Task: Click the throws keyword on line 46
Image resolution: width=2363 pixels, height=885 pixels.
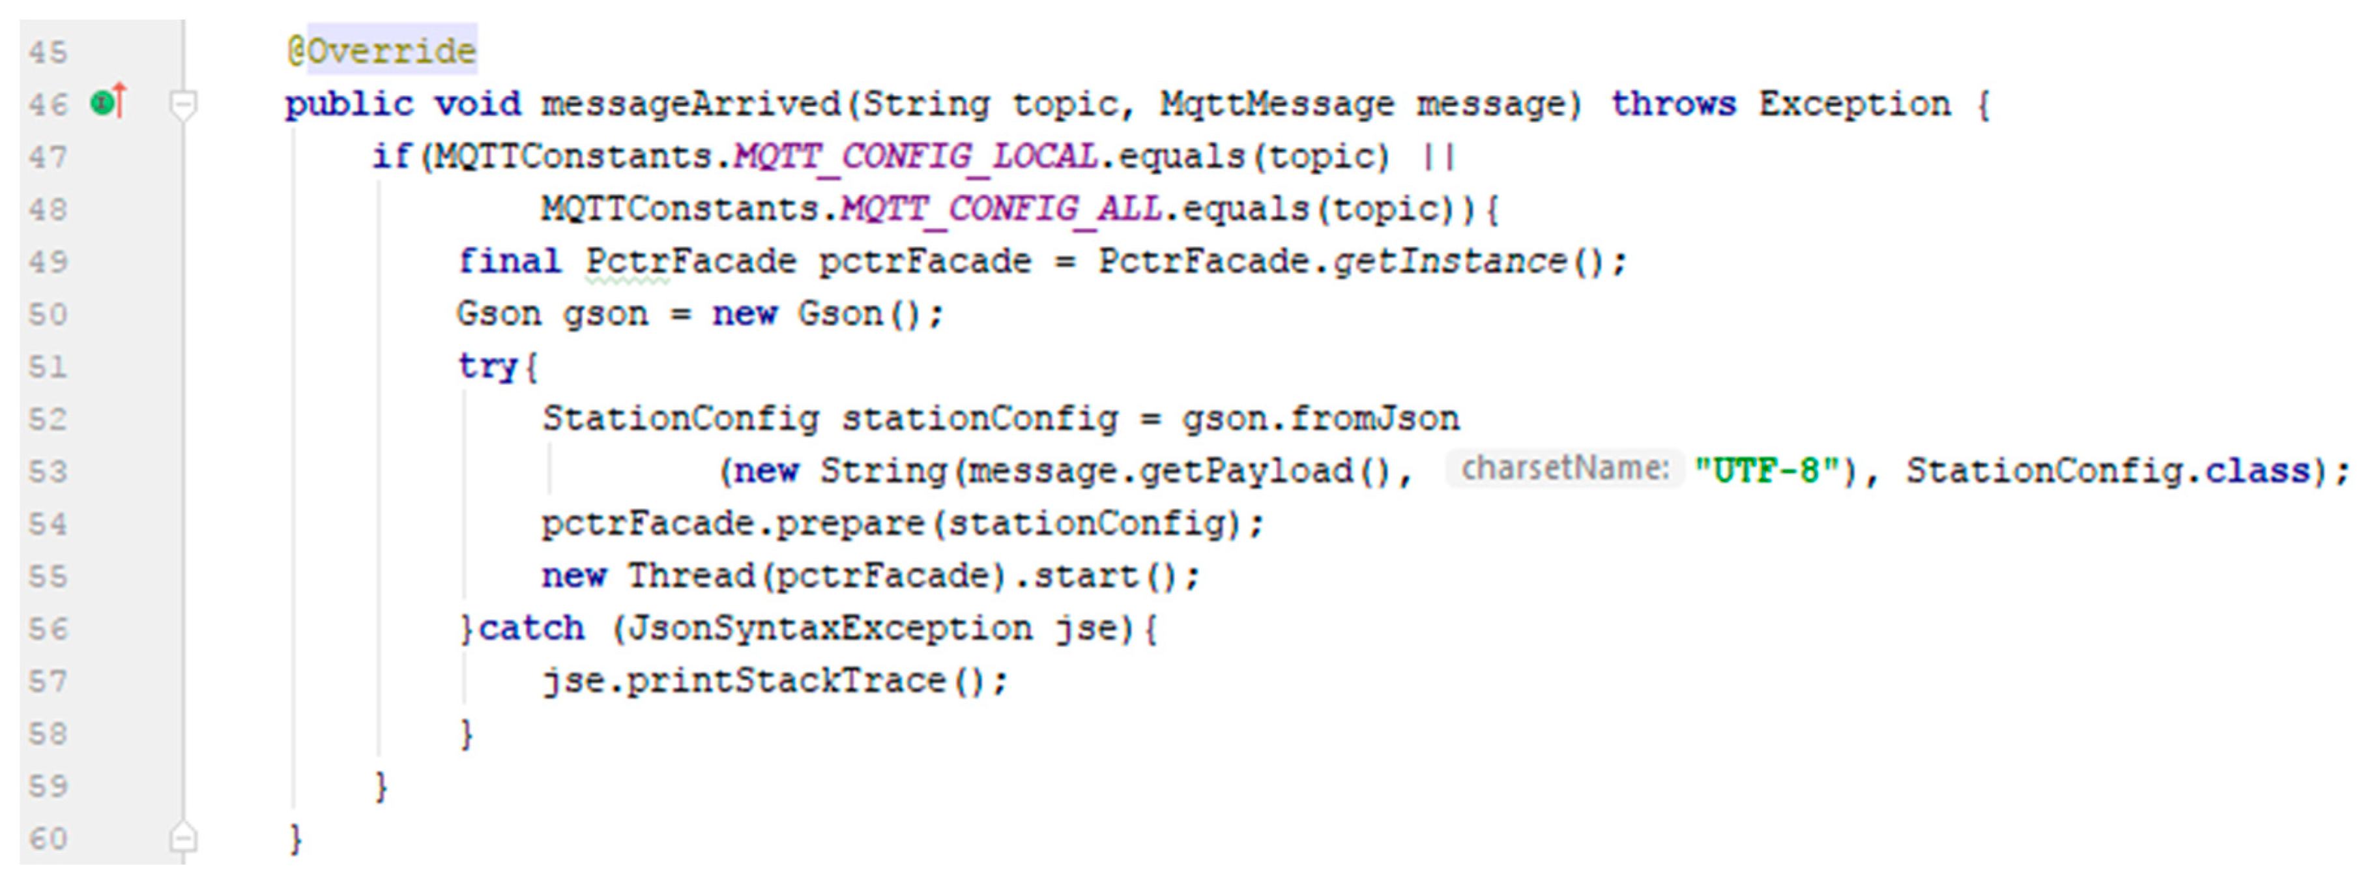Action: click(x=1673, y=104)
